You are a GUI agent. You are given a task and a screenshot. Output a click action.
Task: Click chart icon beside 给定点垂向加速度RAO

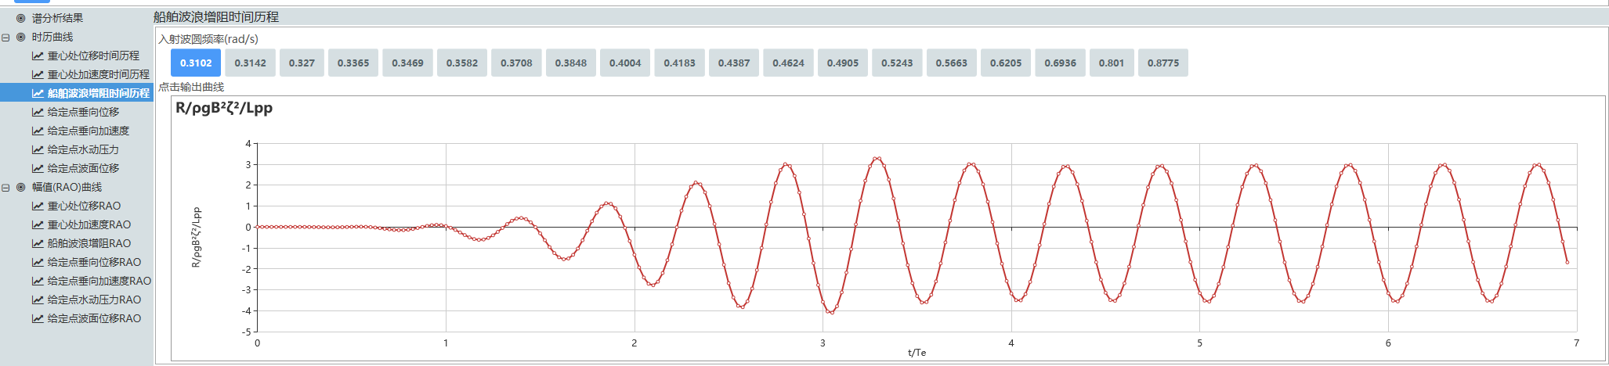coord(37,281)
